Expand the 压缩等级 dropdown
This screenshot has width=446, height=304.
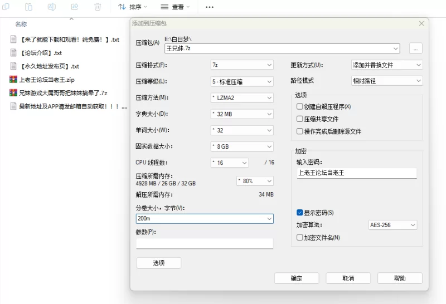pos(242,81)
